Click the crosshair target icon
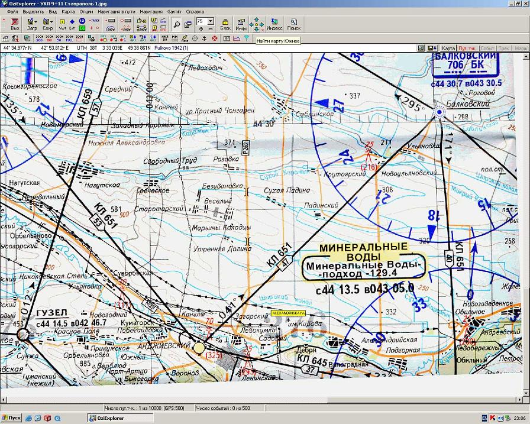The width and height of the screenshot is (530, 424). pos(195,38)
